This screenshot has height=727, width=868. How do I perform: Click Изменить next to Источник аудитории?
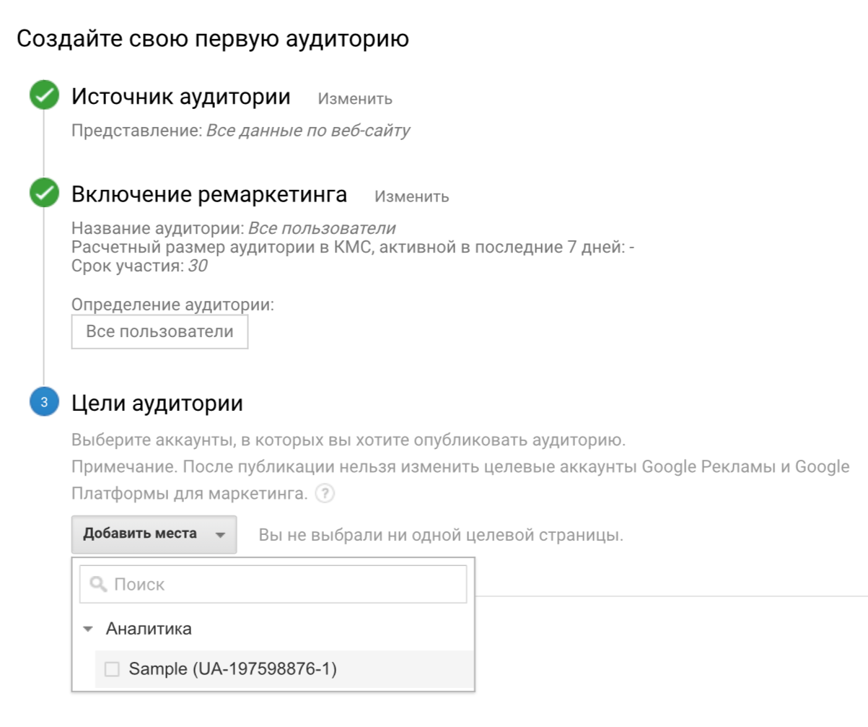355,99
